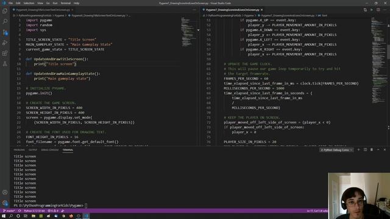This screenshot has height=219, width=390.
Task: Click "MILLISECONDS_PER_SECOND = 1000" line
Action: click(254, 88)
